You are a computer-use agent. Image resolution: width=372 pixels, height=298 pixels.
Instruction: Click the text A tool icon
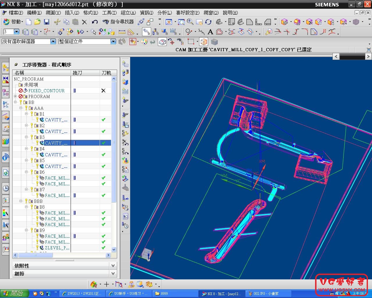[210, 32]
